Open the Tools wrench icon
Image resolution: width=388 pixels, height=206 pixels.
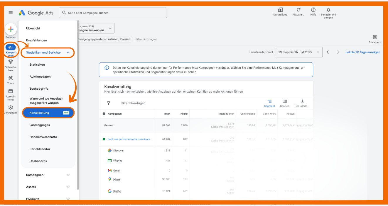coord(11,78)
